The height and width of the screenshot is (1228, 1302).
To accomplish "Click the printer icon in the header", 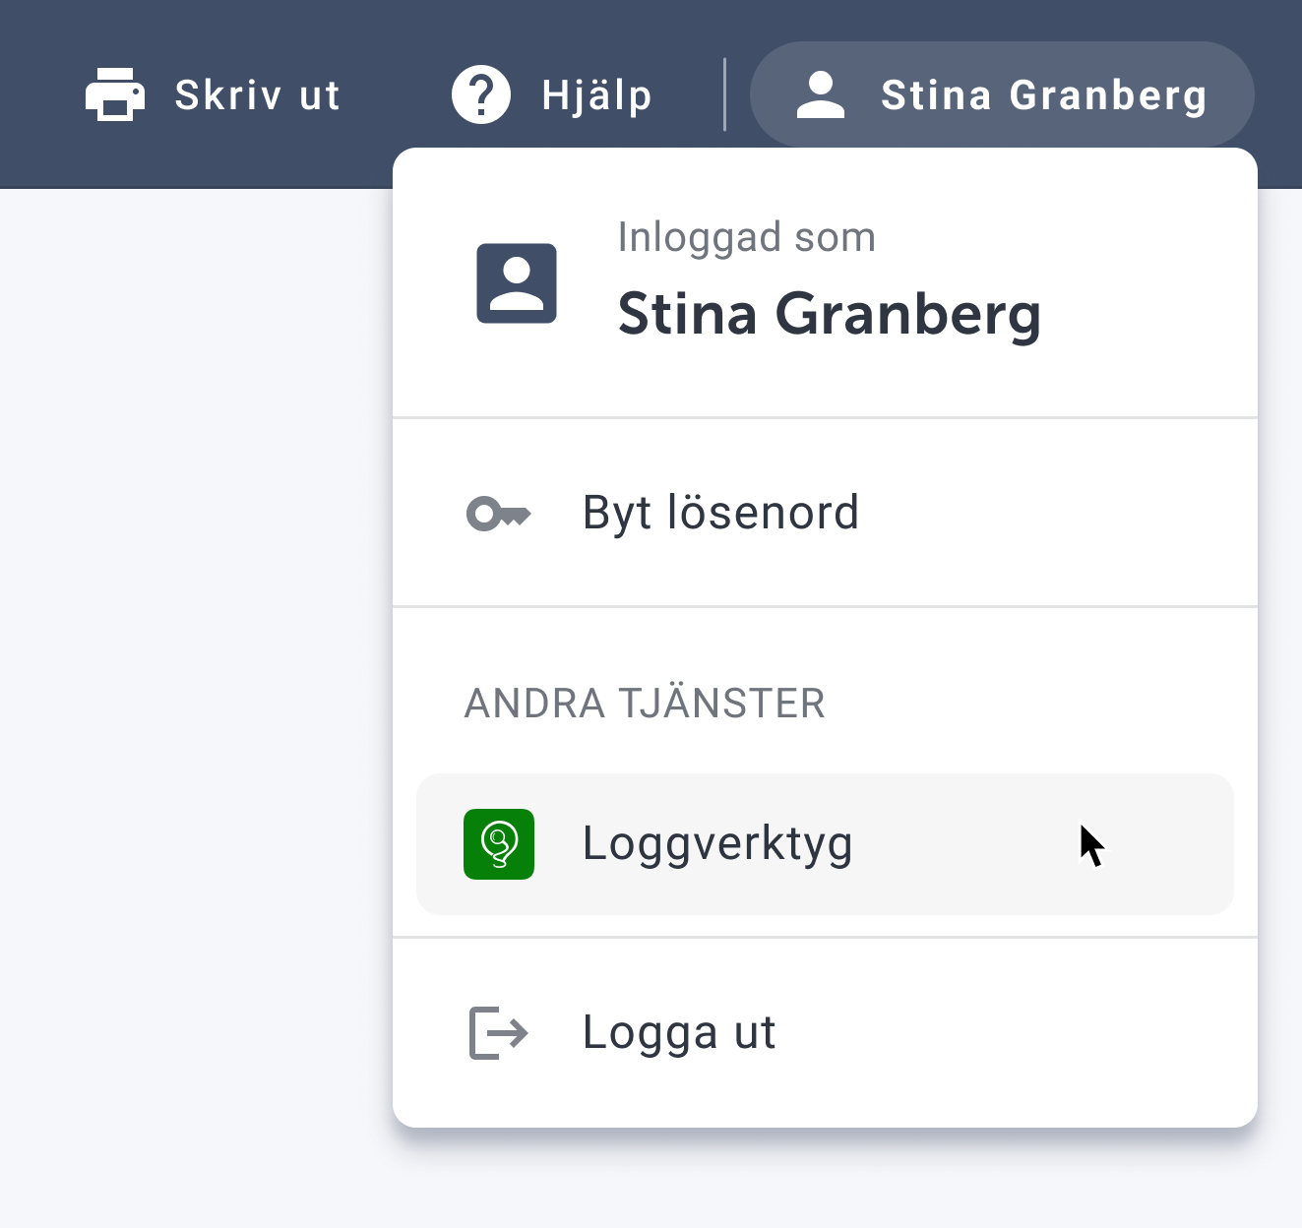I will point(115,94).
